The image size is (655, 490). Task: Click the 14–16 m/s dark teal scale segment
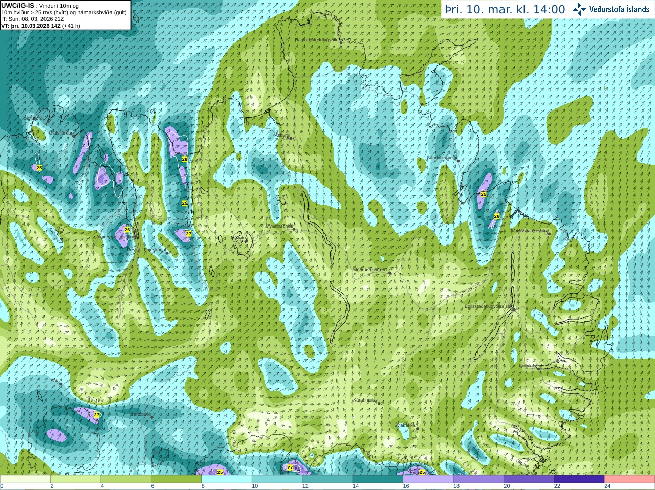[x=378, y=479]
